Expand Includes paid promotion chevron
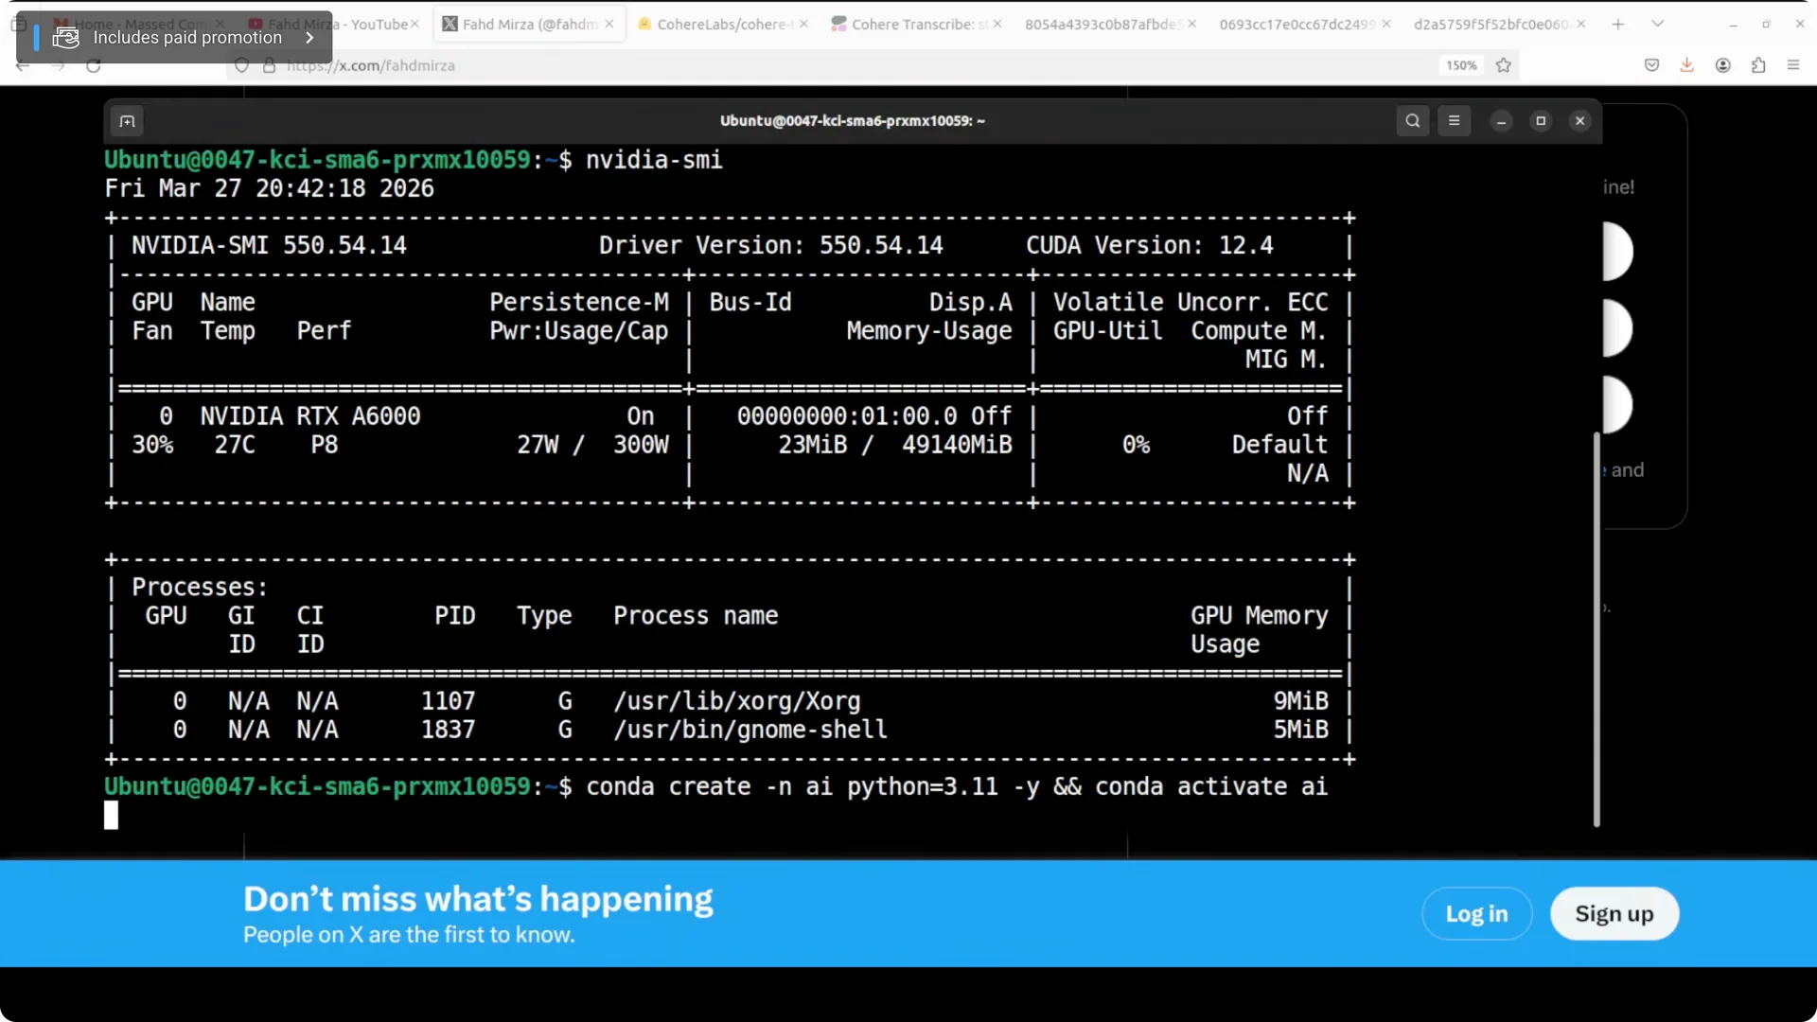 309,38
